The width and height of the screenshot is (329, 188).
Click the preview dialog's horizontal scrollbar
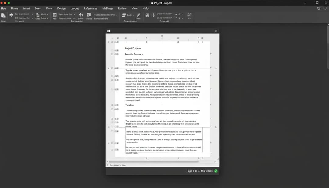[x=154, y=161]
